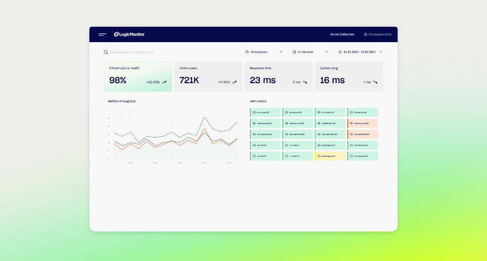487x261 pixels.
Task: Expand the All Locations dropdown
Action: (x=281, y=52)
